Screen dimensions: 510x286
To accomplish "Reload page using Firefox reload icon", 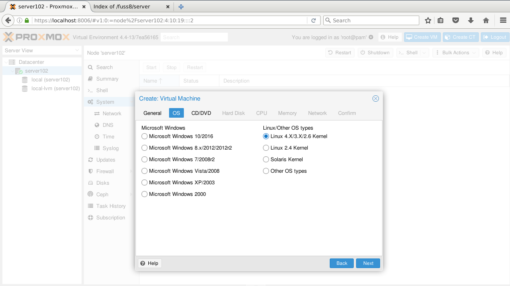I will [x=313, y=20].
